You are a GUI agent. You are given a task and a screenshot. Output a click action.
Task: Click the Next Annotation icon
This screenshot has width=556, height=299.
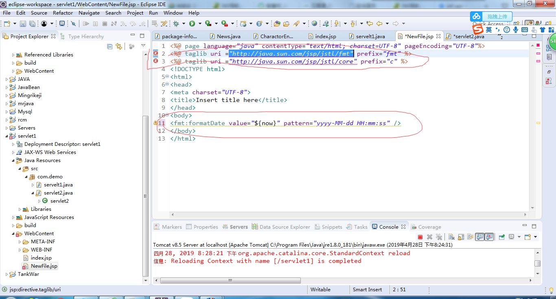pos(337,24)
